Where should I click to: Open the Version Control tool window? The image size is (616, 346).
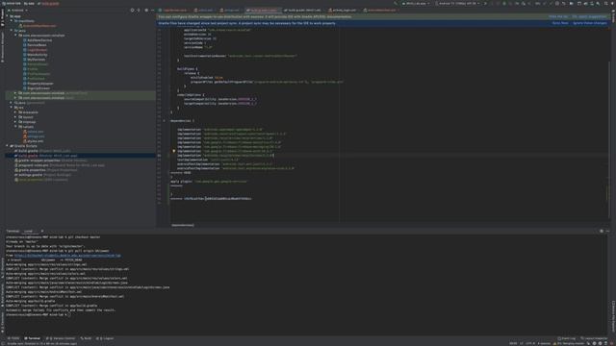pyautogui.click(x=61, y=338)
